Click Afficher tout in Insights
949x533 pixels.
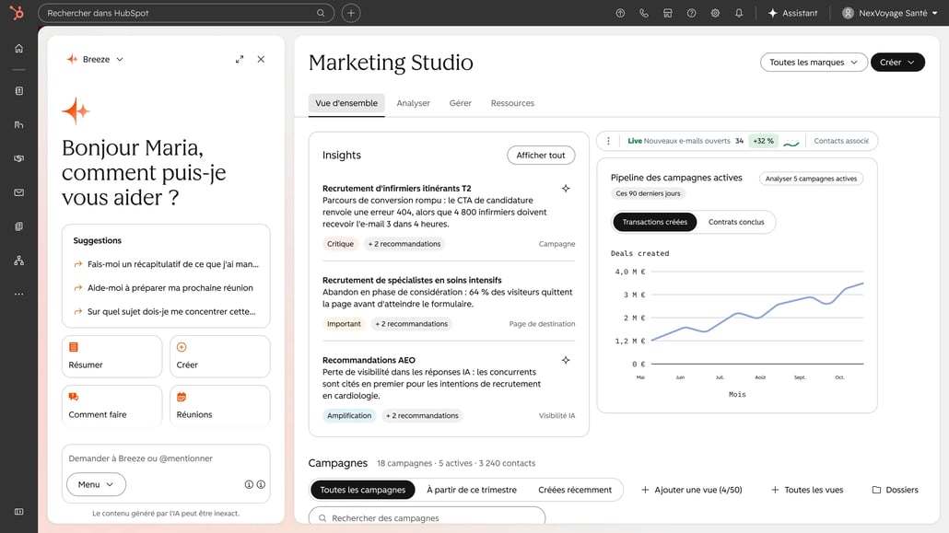pos(541,155)
